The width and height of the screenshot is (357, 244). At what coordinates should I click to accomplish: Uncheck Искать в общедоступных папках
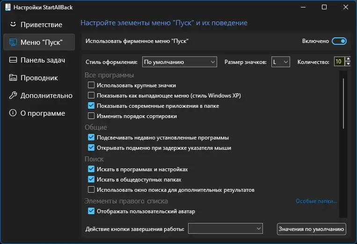coord(91,179)
